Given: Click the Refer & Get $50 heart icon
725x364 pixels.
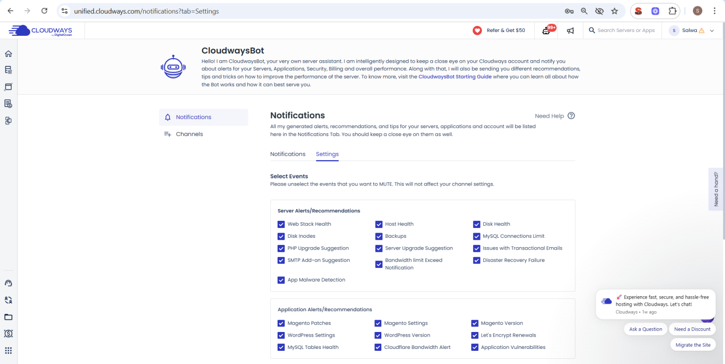Looking at the screenshot, I should [x=477, y=31].
